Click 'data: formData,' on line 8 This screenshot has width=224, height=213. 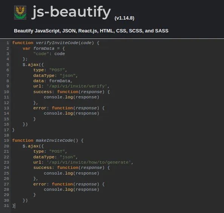53,81
